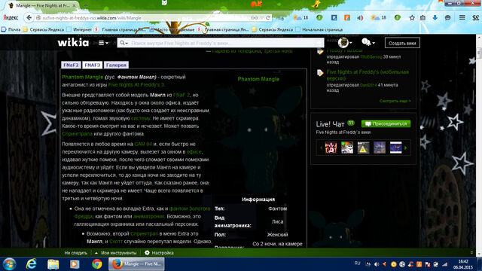Viewport: 482px width, 271px height.
Task: Open the Смотреть еще link
Action: tap(395, 101)
